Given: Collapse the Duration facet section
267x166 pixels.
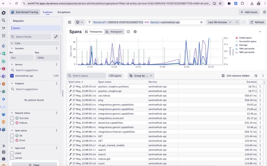Looking at the screenshot, I should click(12, 48).
